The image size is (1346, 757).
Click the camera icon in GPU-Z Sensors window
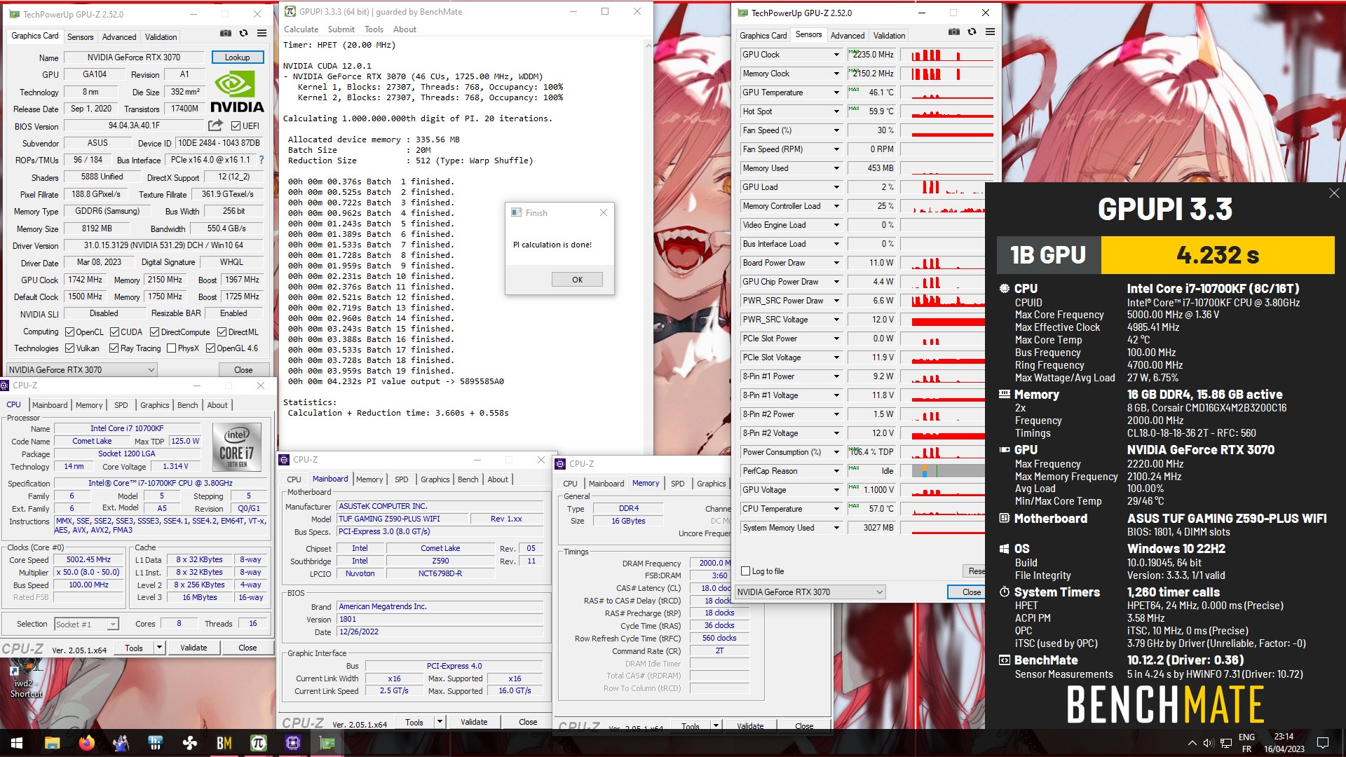coord(953,32)
